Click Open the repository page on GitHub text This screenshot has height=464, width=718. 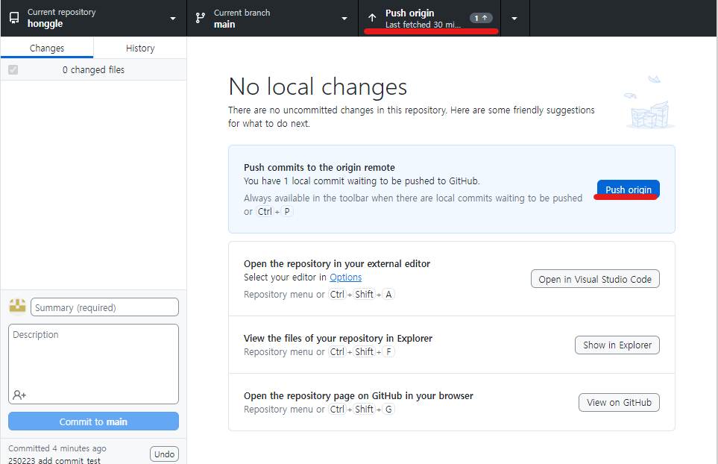pos(358,395)
